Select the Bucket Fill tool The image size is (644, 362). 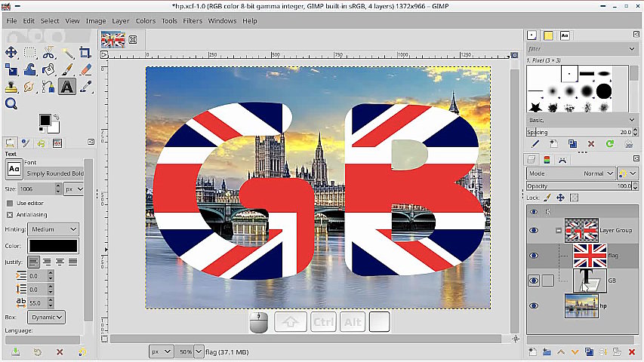48,70
